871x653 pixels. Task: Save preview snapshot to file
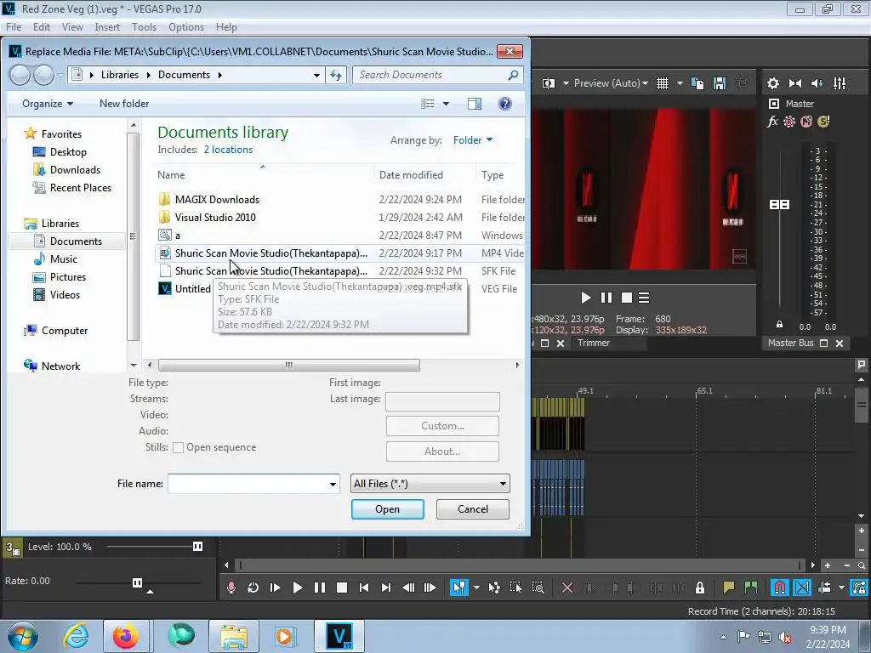pos(720,83)
